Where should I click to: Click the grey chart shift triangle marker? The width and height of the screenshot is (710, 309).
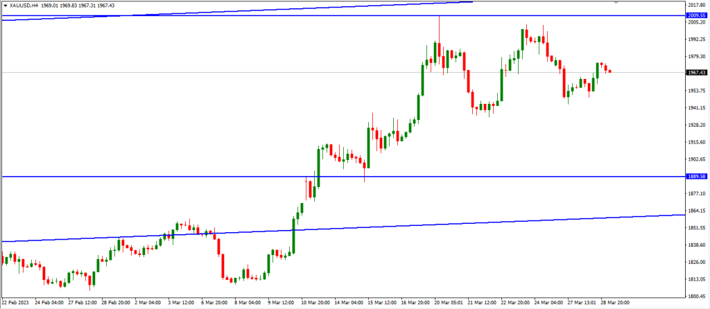[x=616, y=2]
